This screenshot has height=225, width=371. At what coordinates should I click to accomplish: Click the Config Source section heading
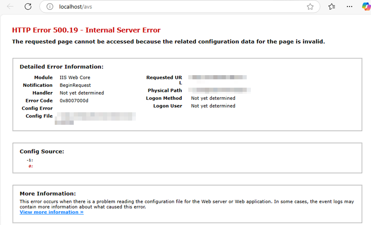pos(42,151)
